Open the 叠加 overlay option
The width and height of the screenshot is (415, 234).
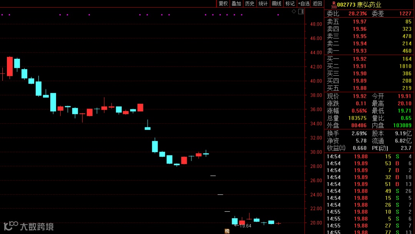(x=236, y=3)
